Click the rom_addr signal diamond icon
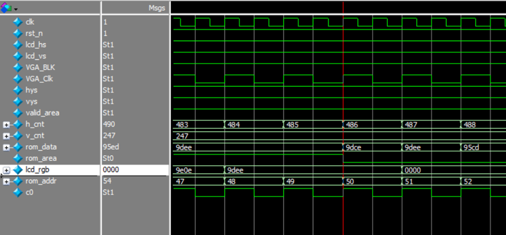This screenshot has height=235, width=506. pyautogui.click(x=18, y=181)
